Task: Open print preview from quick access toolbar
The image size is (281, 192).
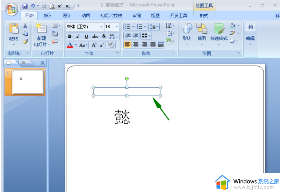Action: click(x=52, y=6)
